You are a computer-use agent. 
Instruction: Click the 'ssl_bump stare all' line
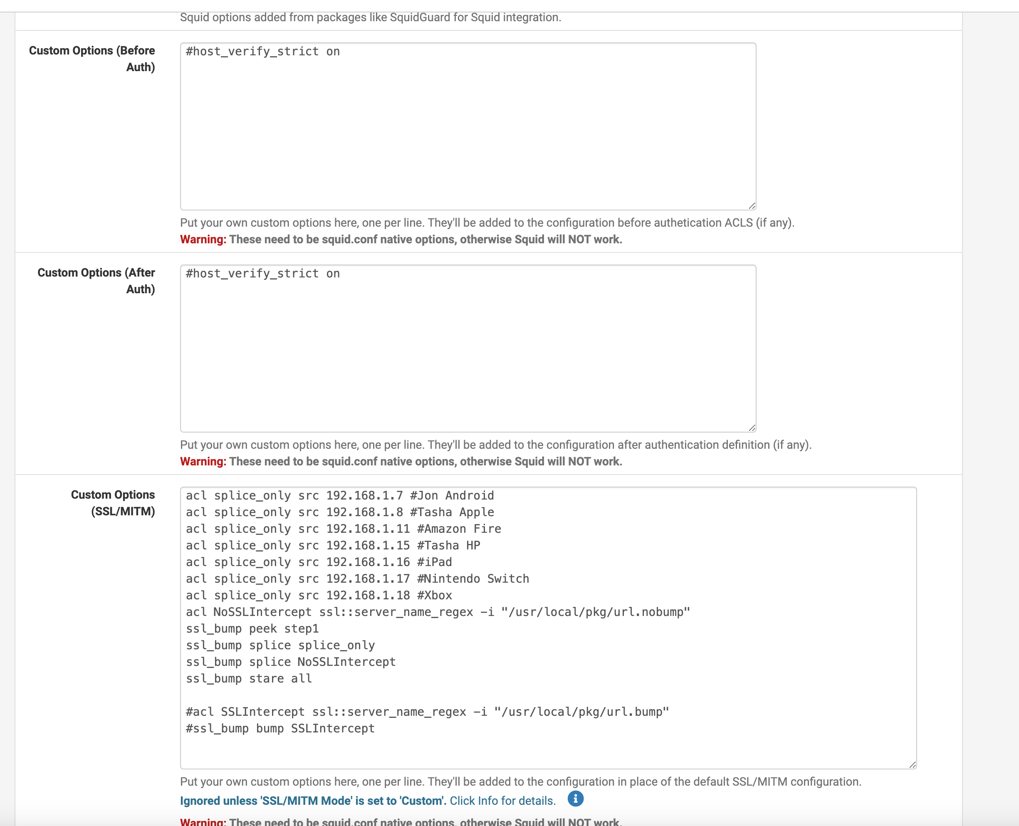249,679
